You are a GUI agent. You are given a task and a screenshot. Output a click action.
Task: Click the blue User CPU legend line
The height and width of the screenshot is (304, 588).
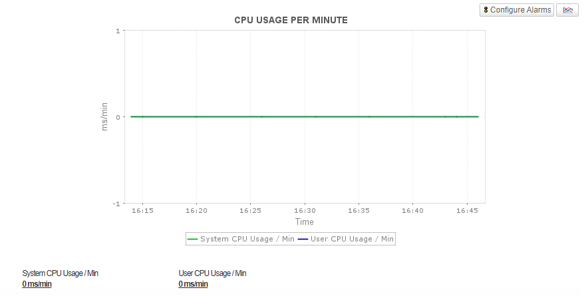[303, 239]
